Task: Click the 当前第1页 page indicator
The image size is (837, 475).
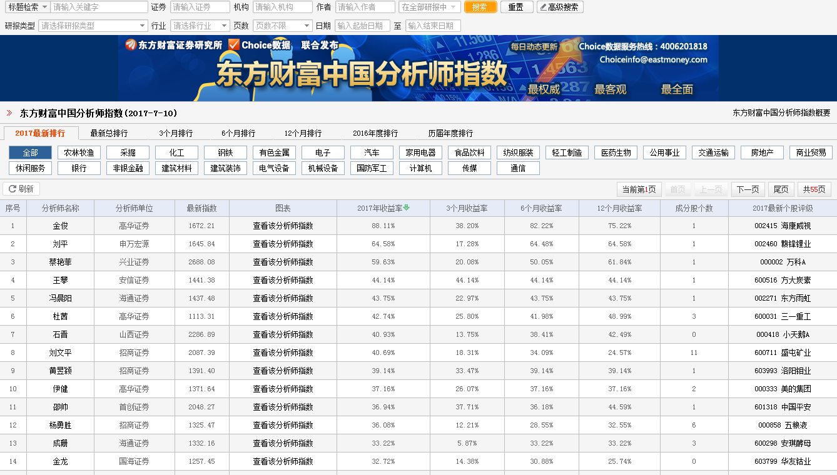Action: click(639, 189)
